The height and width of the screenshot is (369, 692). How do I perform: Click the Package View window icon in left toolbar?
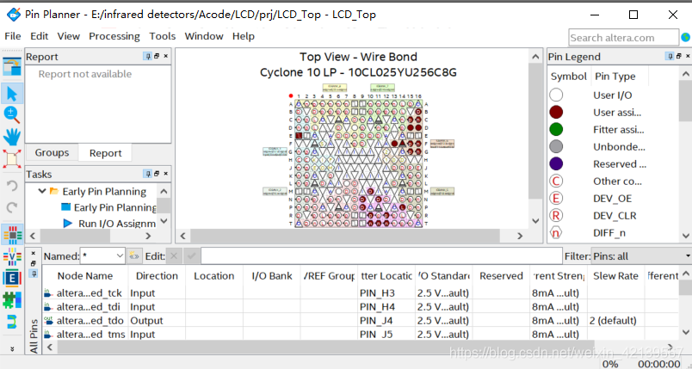click(x=12, y=66)
